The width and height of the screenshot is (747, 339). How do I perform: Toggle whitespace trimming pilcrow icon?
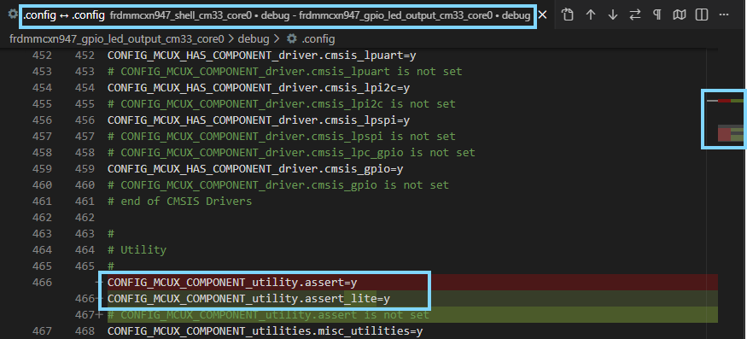[657, 15]
